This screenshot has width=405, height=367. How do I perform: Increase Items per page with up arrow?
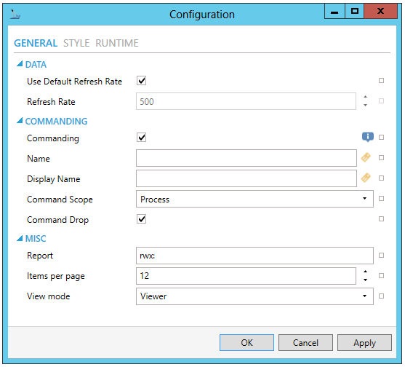[x=365, y=272]
